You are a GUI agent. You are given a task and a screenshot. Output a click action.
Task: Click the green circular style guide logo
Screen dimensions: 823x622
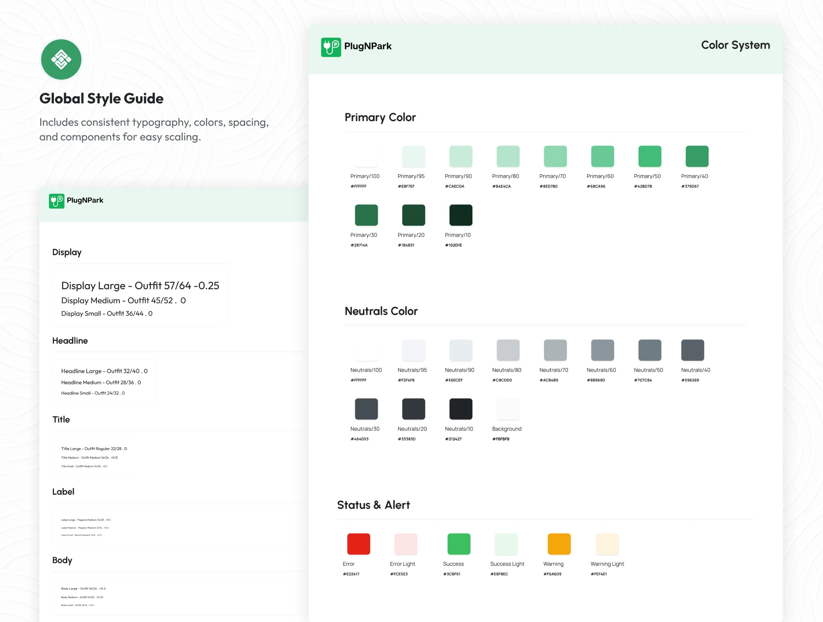[61, 59]
